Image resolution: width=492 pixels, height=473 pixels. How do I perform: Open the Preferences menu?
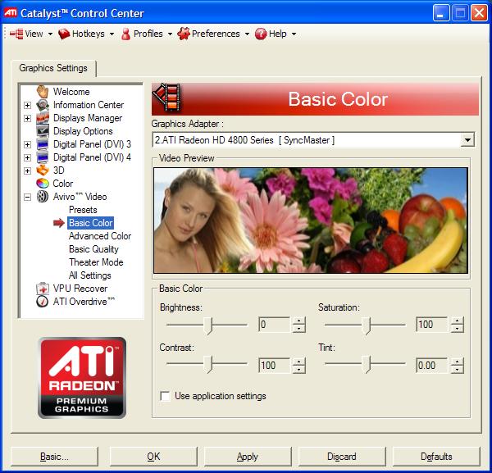(x=214, y=34)
